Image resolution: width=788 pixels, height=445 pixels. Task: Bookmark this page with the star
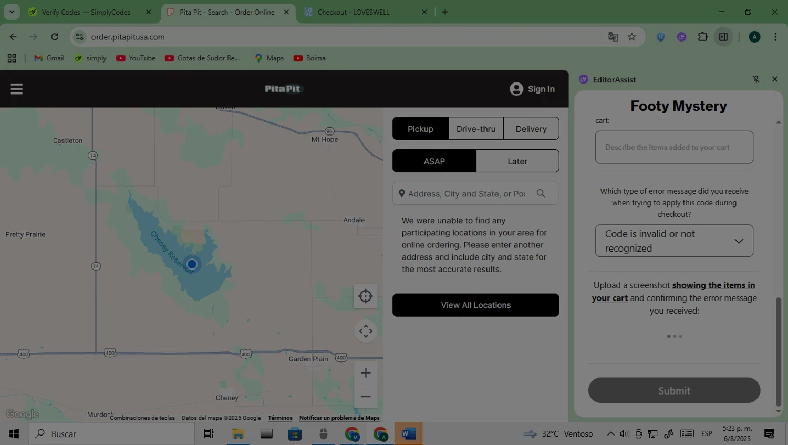point(632,37)
